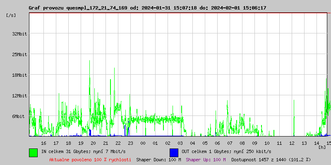The width and height of the screenshot is (331, 165).
Task: Select the 25Mbit y-axis label
Action: (x=19, y=54)
